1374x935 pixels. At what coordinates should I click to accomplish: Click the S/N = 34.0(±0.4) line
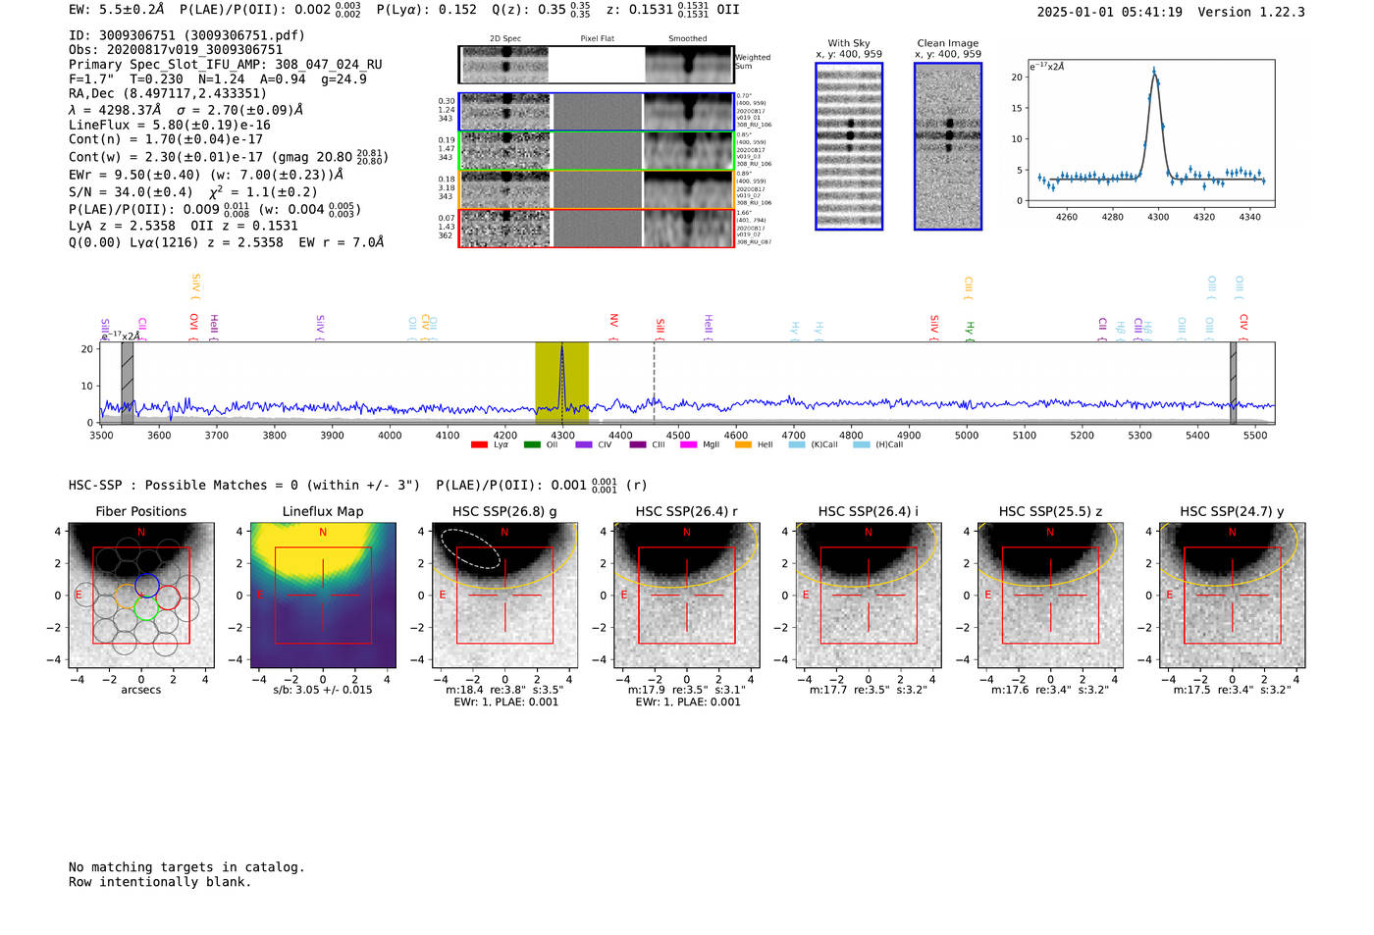(x=193, y=192)
